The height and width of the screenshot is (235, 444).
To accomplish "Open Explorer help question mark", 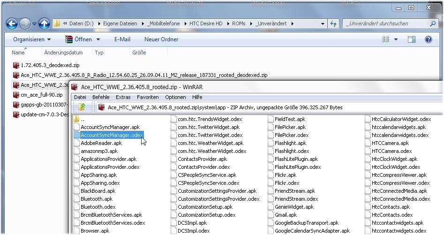I will click(429, 39).
